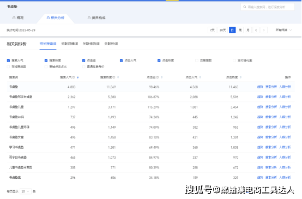Sort table by 点击热度 arrow icon
This screenshot has width=302, height=199.
[x=240, y=77]
